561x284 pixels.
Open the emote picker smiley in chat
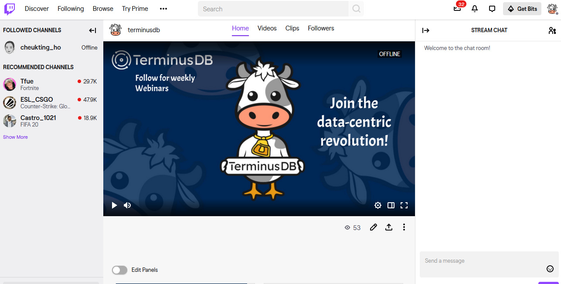point(550,269)
